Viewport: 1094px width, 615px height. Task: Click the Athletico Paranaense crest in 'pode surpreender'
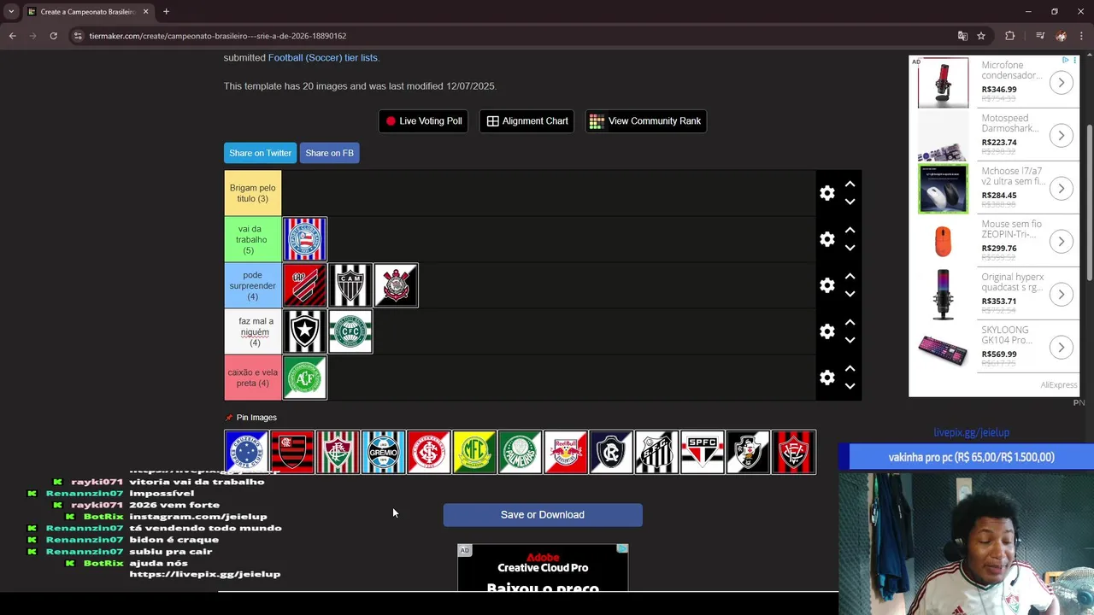pyautogui.click(x=305, y=285)
